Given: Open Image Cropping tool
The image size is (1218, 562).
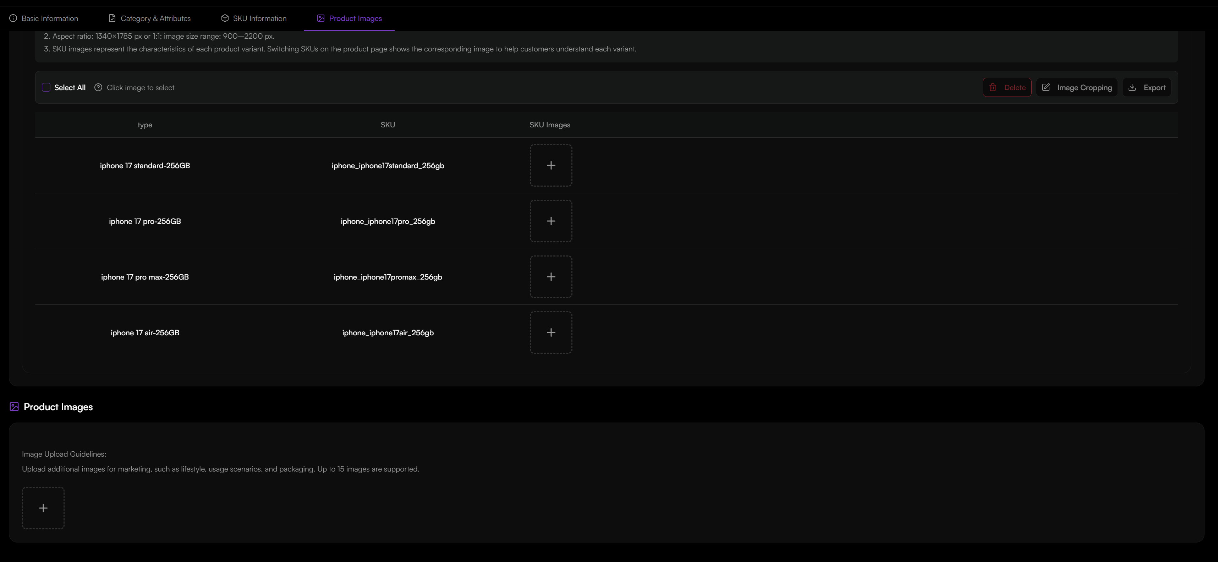Looking at the screenshot, I should click(1077, 87).
